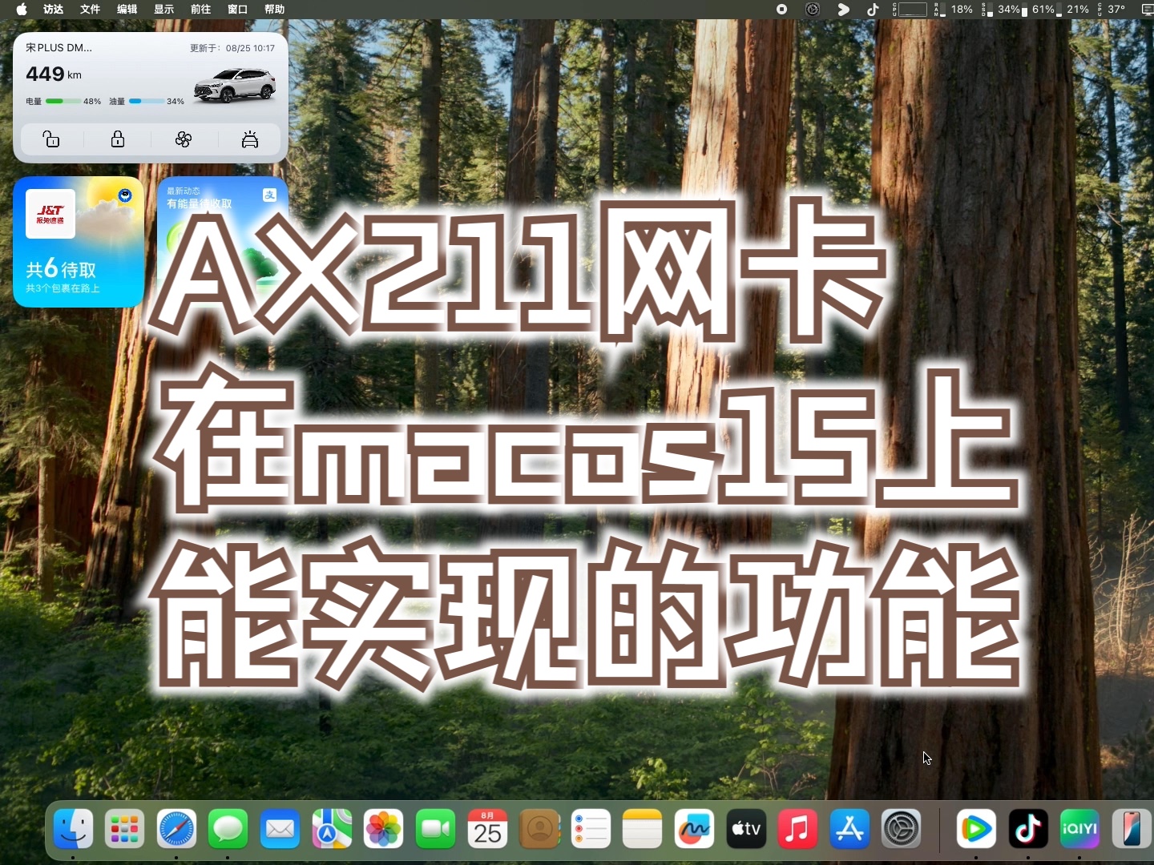The image size is (1154, 865).
Task: Open the Music app in Dock
Action: 797,828
